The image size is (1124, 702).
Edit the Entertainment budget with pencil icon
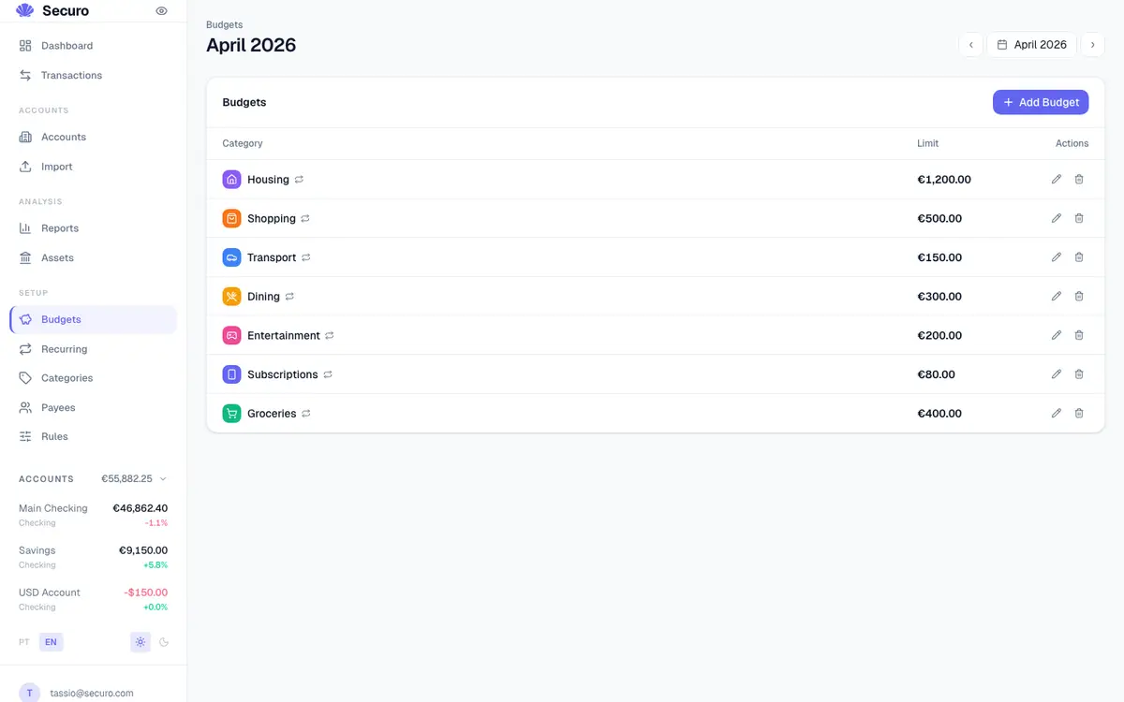1057,335
